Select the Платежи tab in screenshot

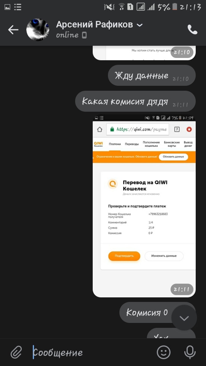(115, 144)
